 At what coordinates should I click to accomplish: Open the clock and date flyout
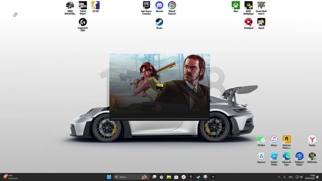(x=310, y=177)
